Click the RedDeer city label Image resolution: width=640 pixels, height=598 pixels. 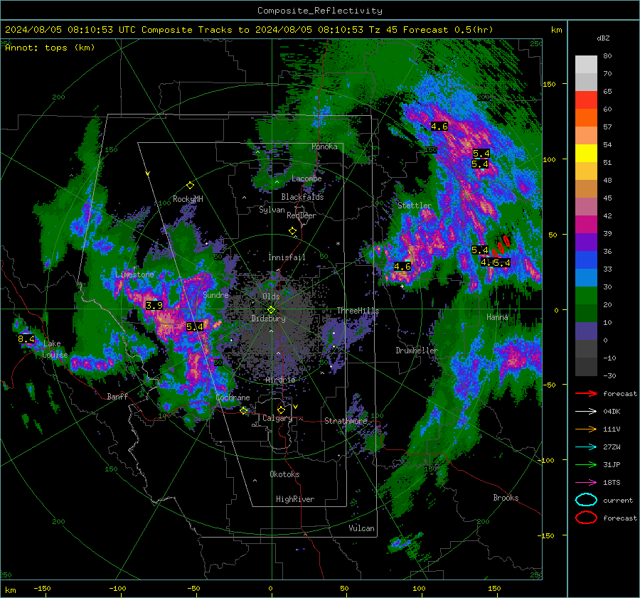[x=302, y=215]
